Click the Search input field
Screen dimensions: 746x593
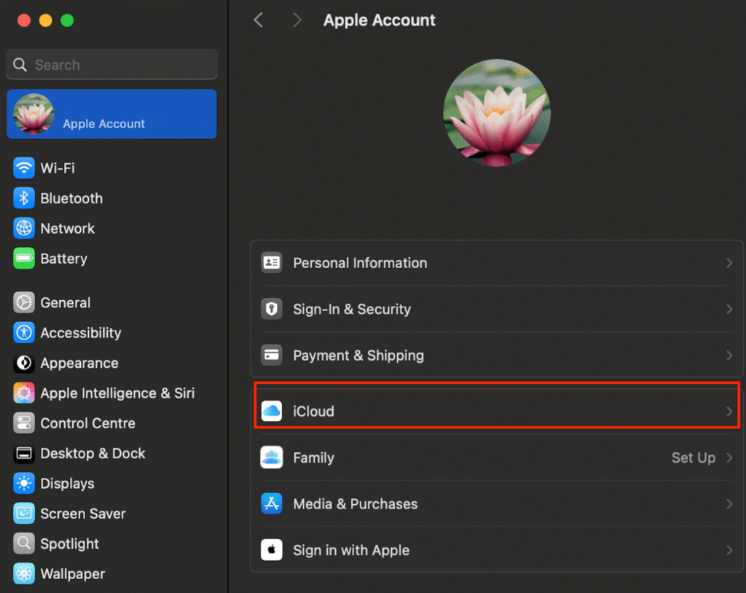point(111,64)
